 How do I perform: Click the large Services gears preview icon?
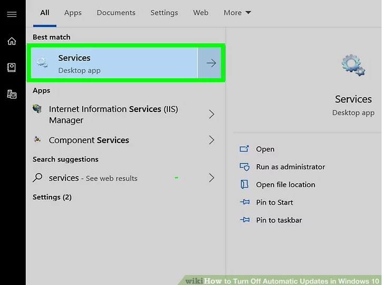pyautogui.click(x=353, y=66)
